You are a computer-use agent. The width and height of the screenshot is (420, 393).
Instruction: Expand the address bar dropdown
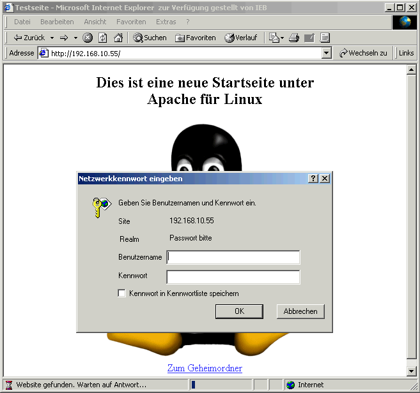coord(326,53)
